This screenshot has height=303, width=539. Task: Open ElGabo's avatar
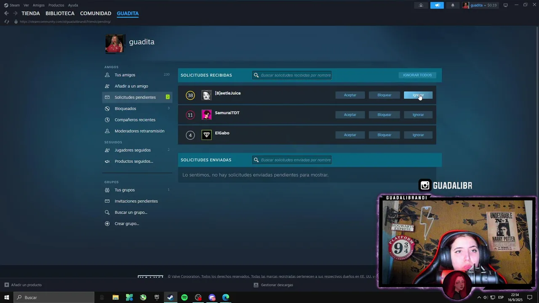click(206, 135)
